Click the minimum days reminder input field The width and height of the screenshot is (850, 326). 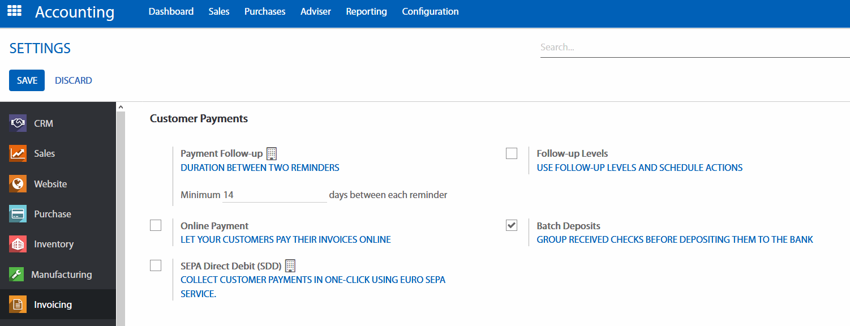274,195
